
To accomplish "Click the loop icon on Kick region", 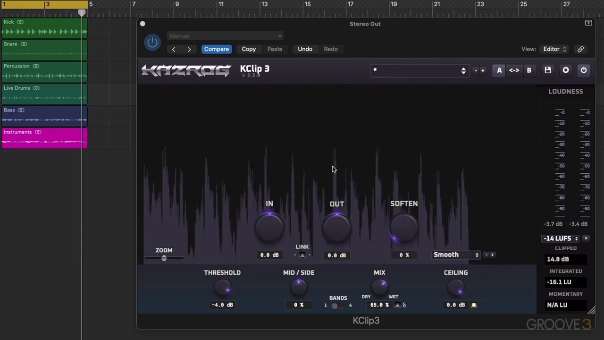I will click(x=20, y=22).
